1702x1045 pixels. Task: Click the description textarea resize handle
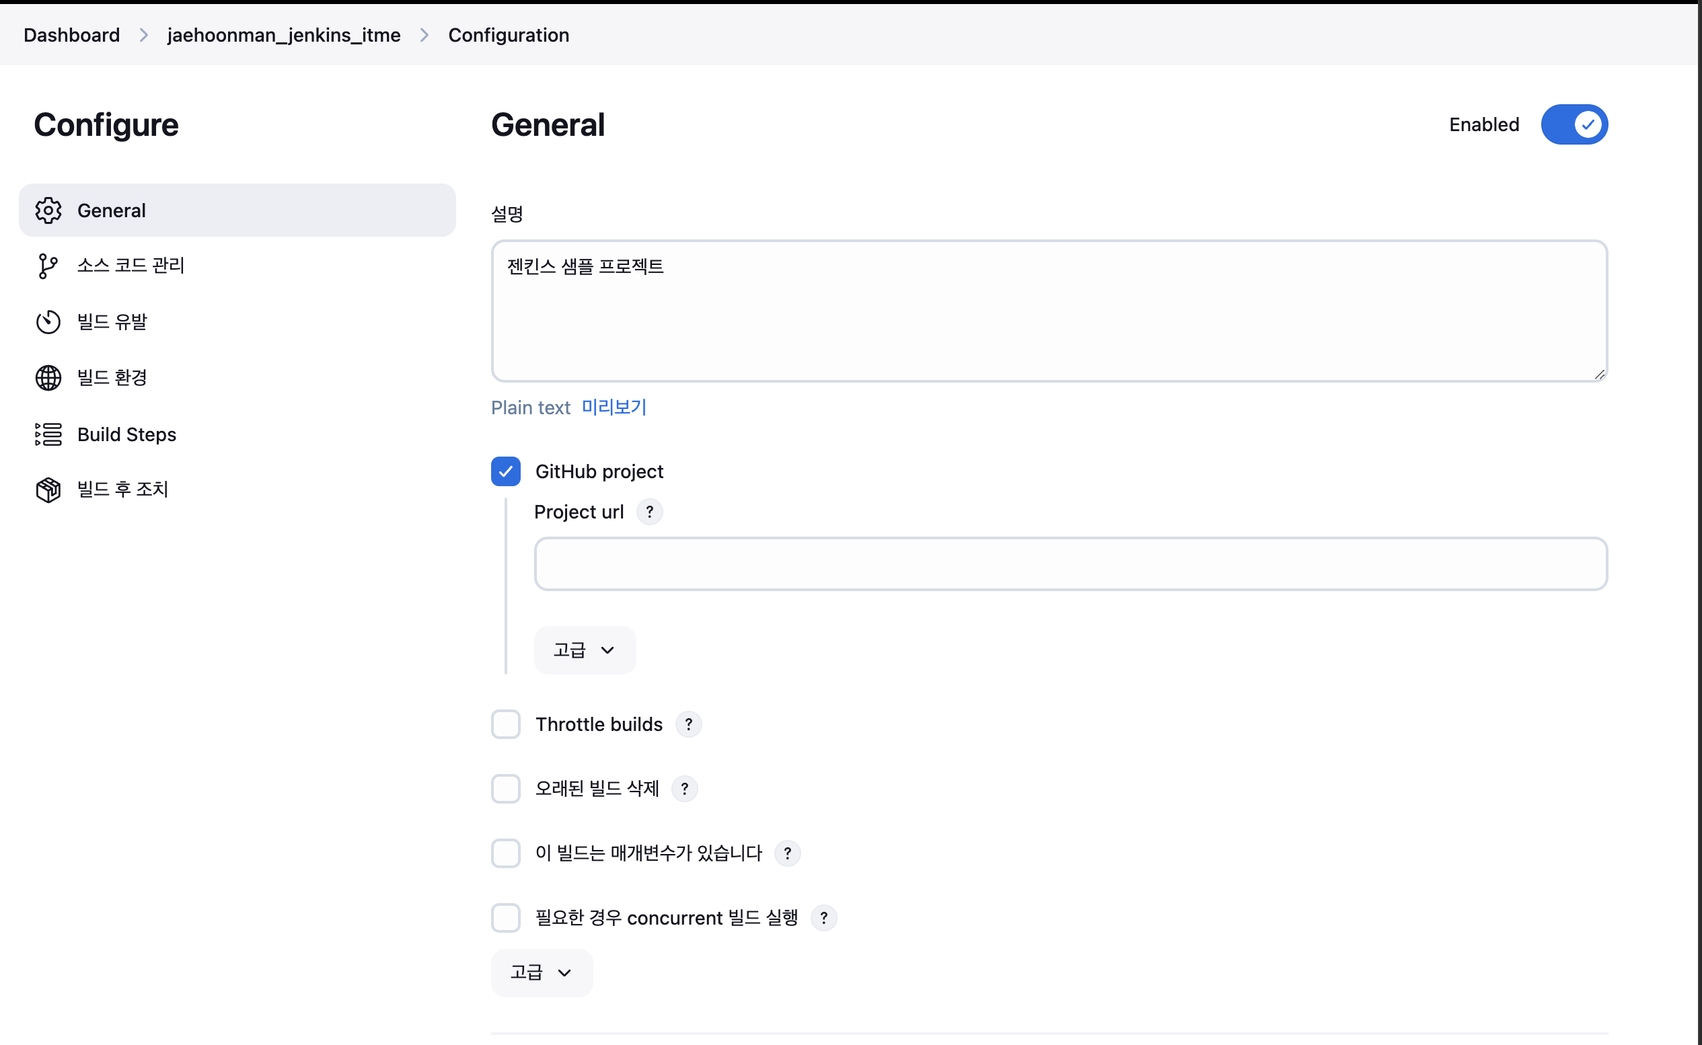tap(1600, 375)
